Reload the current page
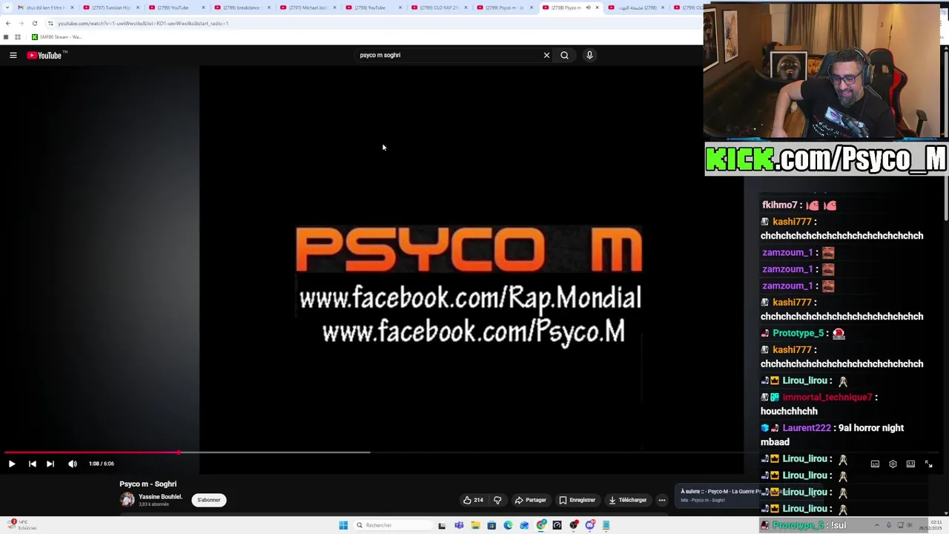Viewport: 949px width, 534px height. point(34,23)
